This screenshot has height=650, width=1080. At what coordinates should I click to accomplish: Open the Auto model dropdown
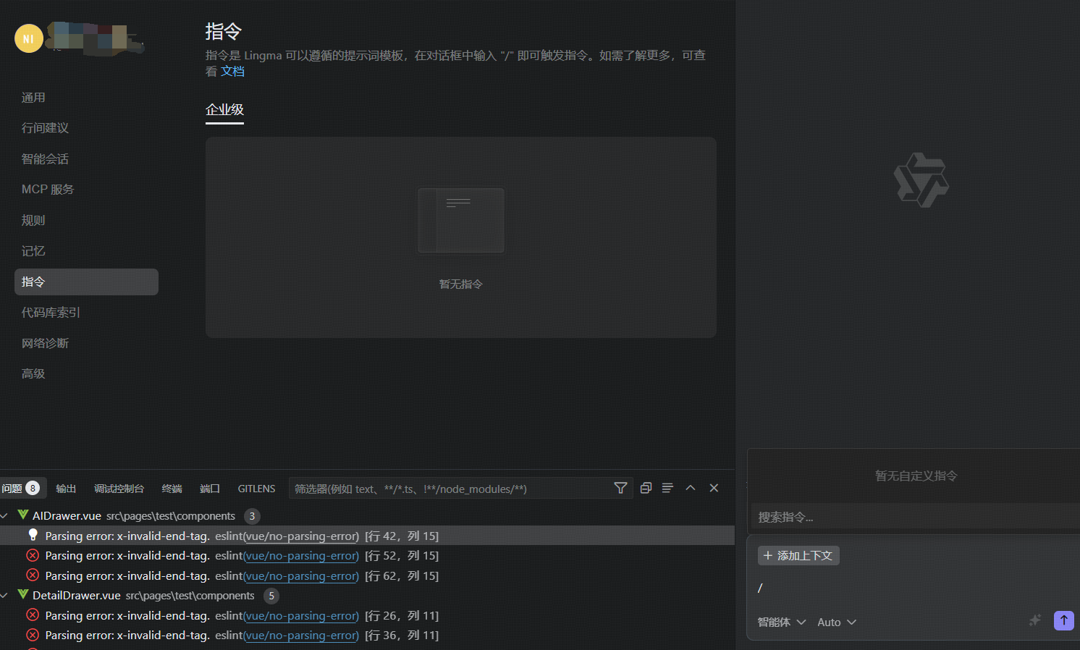(x=837, y=622)
